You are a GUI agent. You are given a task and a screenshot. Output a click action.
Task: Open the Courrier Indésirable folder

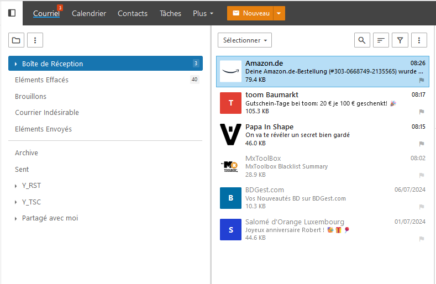47,113
